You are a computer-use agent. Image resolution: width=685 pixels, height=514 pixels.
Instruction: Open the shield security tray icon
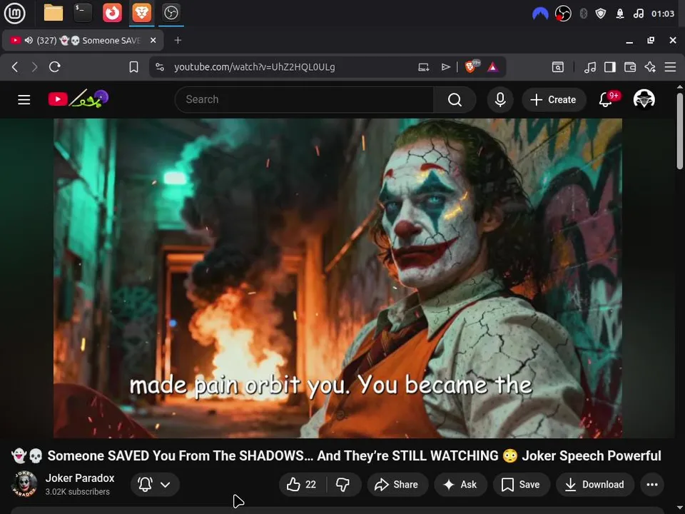click(601, 14)
